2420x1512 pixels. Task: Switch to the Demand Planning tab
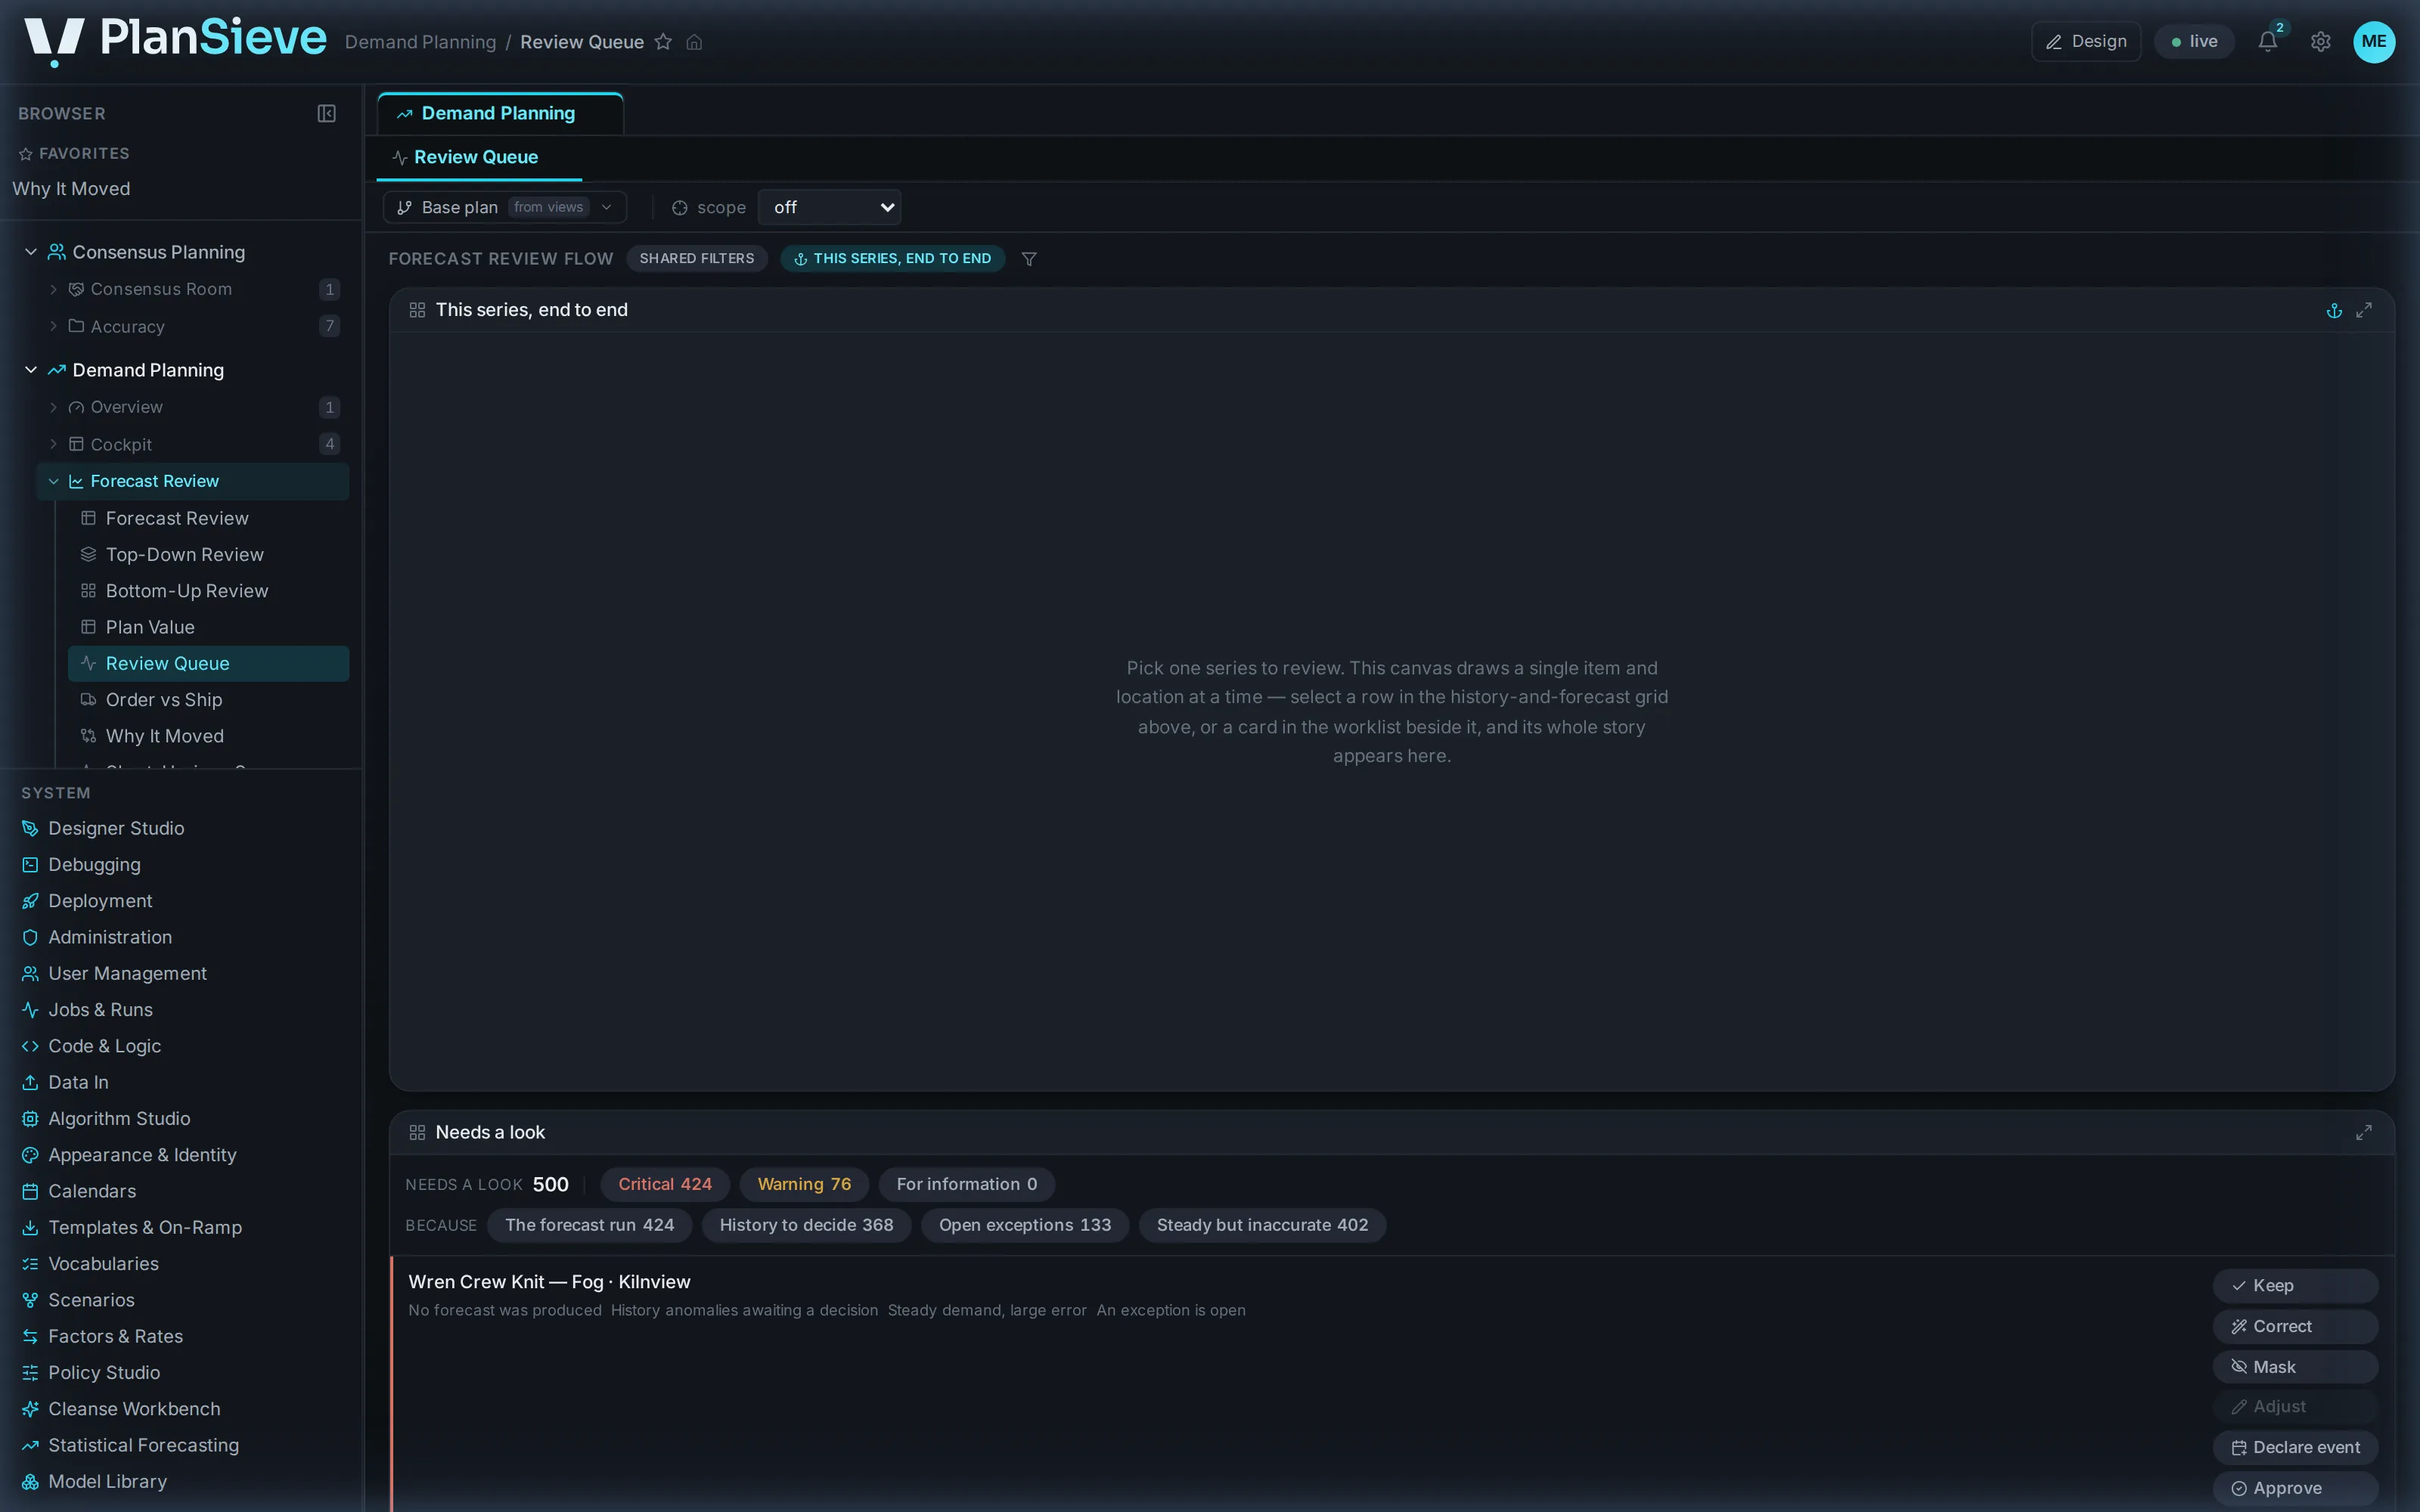tap(500, 113)
